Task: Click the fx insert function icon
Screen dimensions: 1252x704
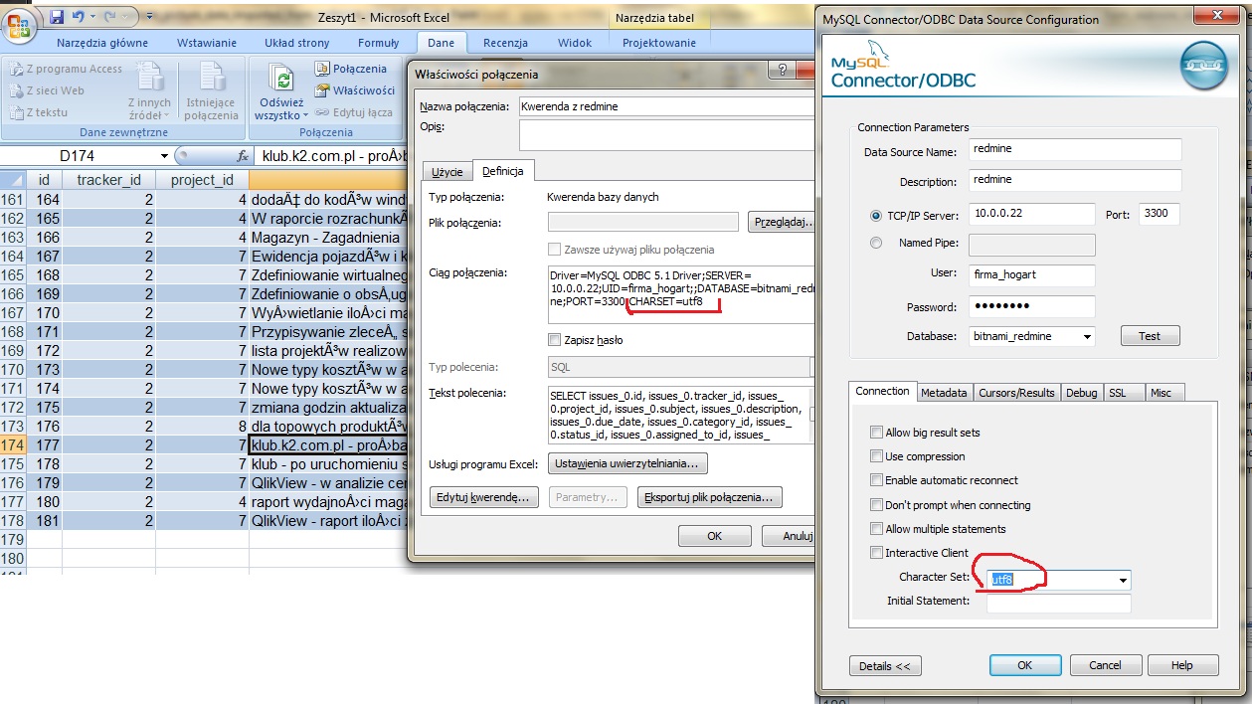Action: tap(242, 156)
